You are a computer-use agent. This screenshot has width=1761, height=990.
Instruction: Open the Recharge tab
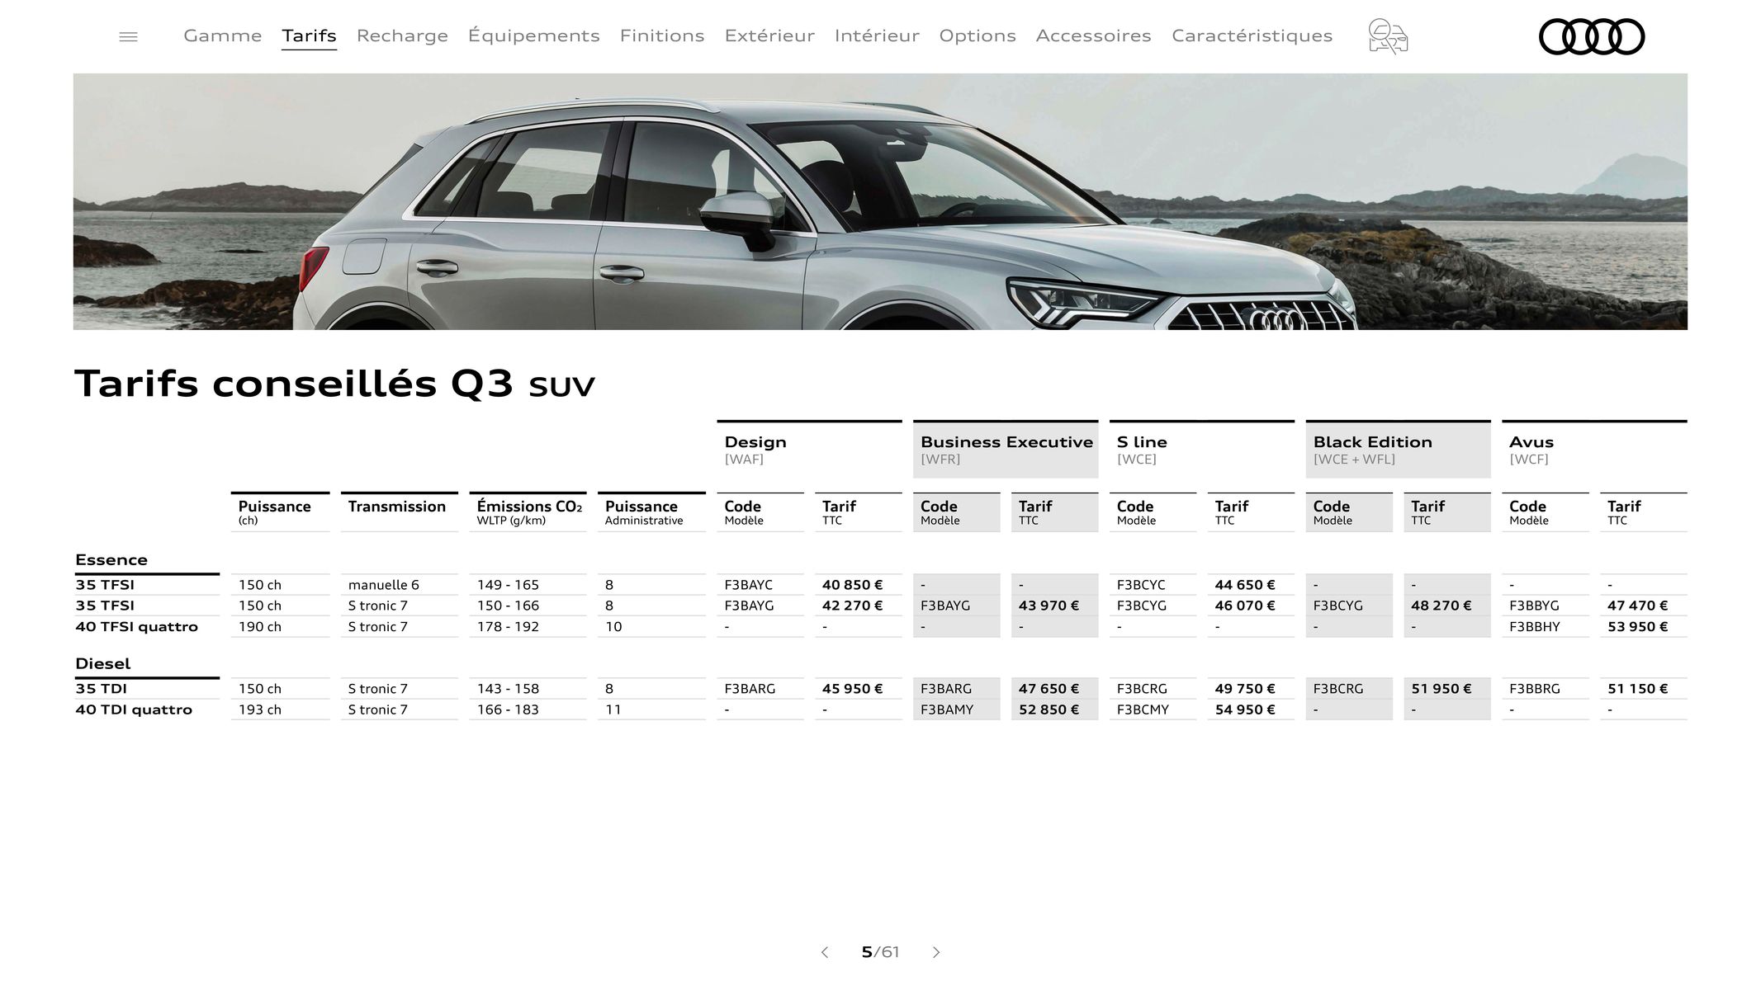402,35
